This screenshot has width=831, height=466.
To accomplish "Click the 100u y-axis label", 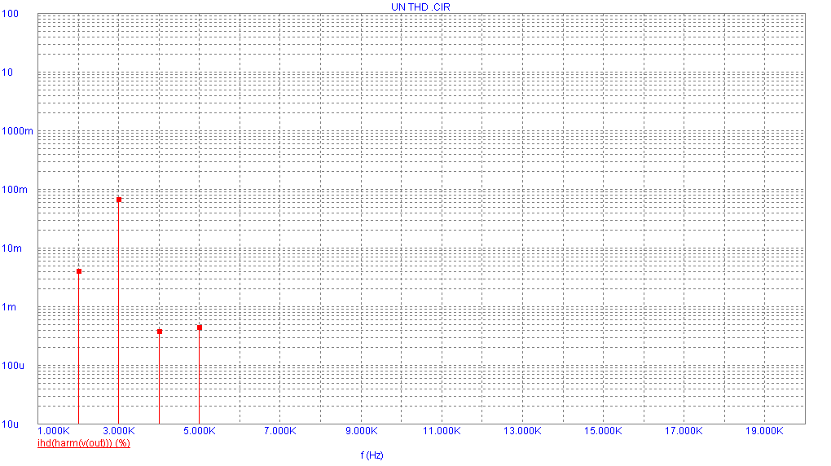I will tap(13, 366).
